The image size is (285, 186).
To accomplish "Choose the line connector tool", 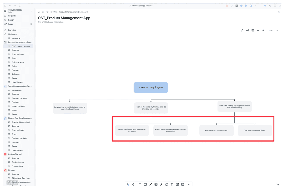I will (151, 184).
